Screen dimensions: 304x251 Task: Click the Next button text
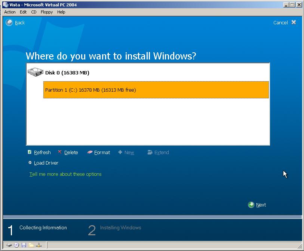pos(261,205)
